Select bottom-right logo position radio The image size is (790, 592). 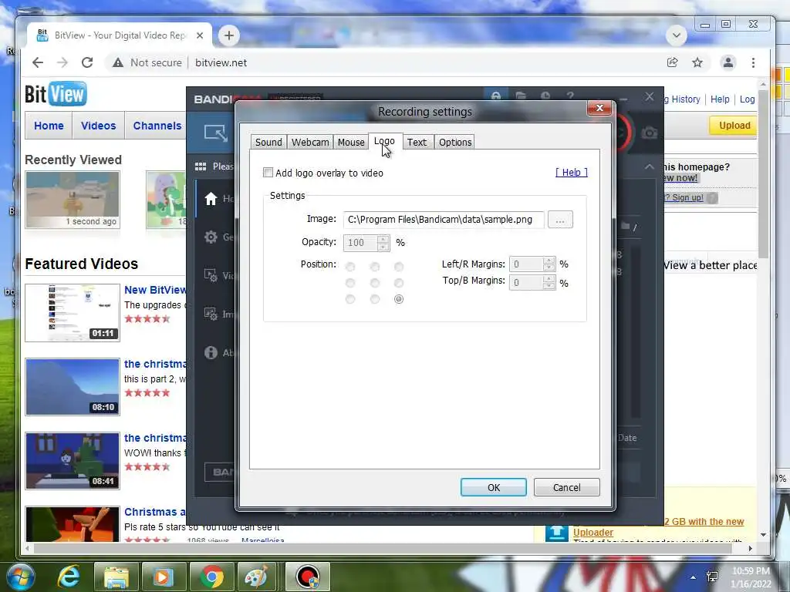399,299
